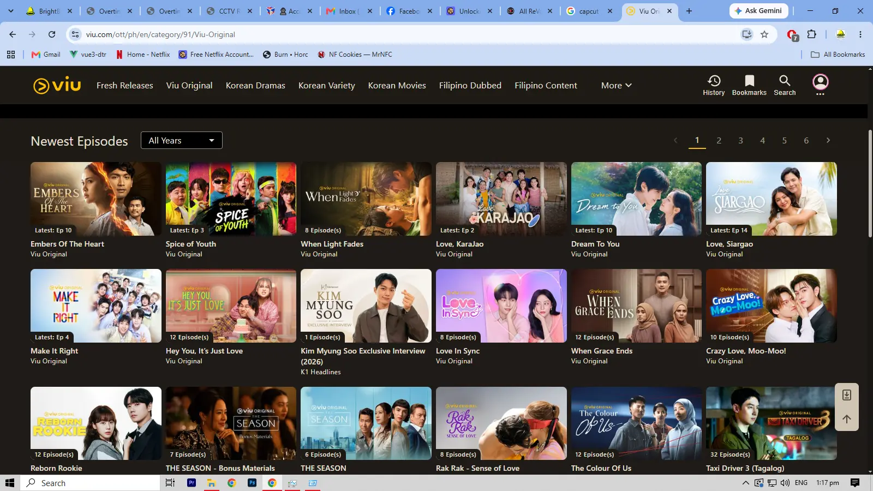Image resolution: width=873 pixels, height=491 pixels.
Task: Open All Bookmarks folder
Action: [x=838, y=55]
